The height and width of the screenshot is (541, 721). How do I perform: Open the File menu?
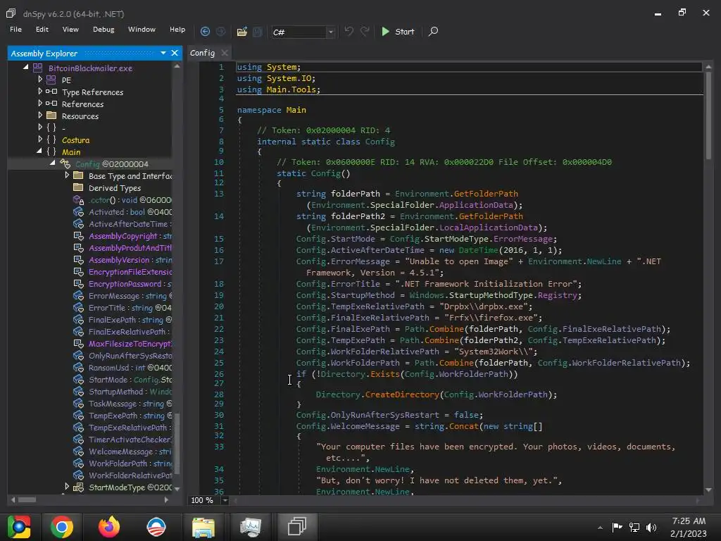pos(15,29)
